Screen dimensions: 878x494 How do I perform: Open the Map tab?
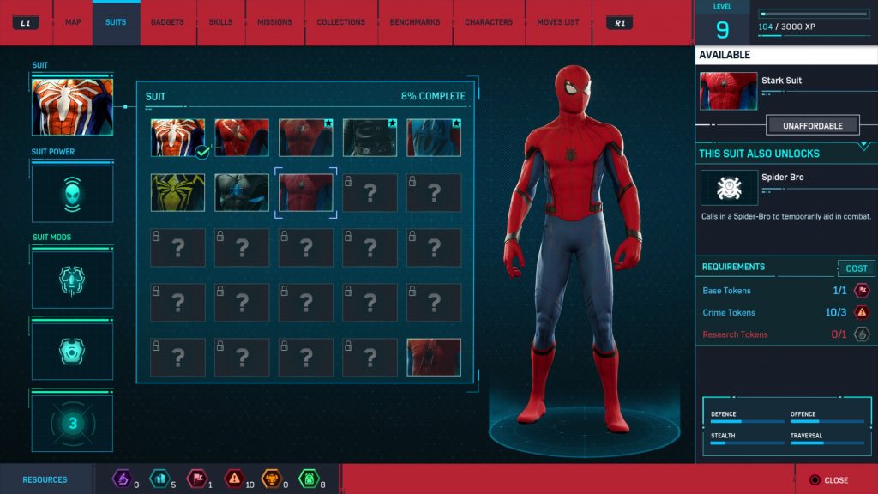click(73, 22)
